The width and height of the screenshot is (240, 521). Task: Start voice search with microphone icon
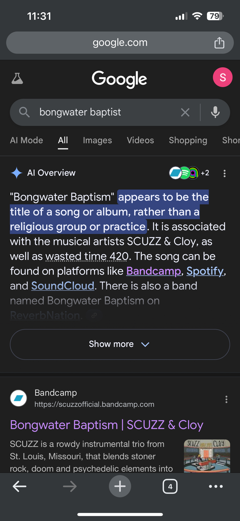click(215, 113)
